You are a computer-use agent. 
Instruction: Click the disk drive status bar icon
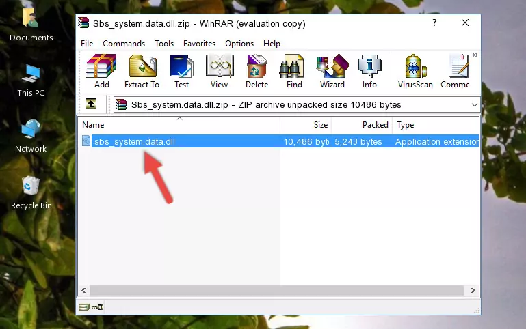(x=84, y=307)
